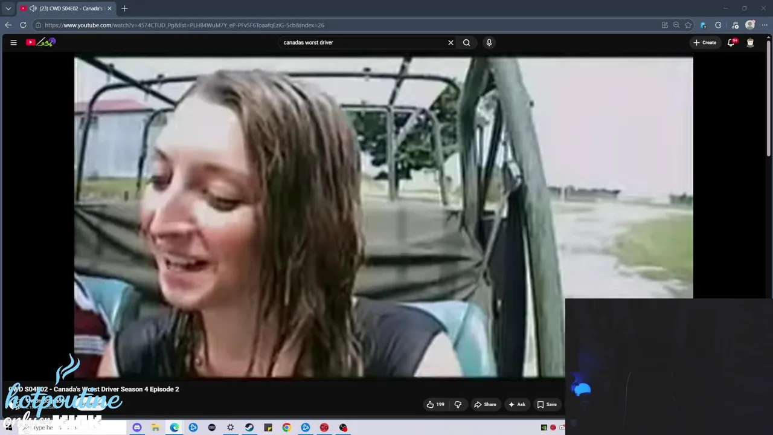
Task: Open the browser profile avatar
Action: click(750, 25)
